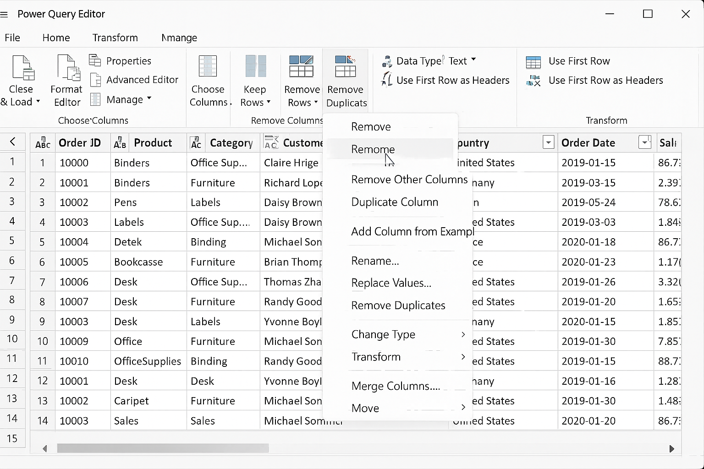Open the Country column filter dropdown
704x469 pixels.
pyautogui.click(x=548, y=142)
